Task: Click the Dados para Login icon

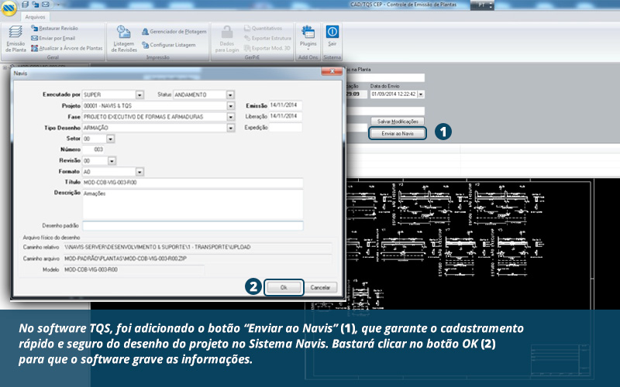Action: [x=227, y=38]
